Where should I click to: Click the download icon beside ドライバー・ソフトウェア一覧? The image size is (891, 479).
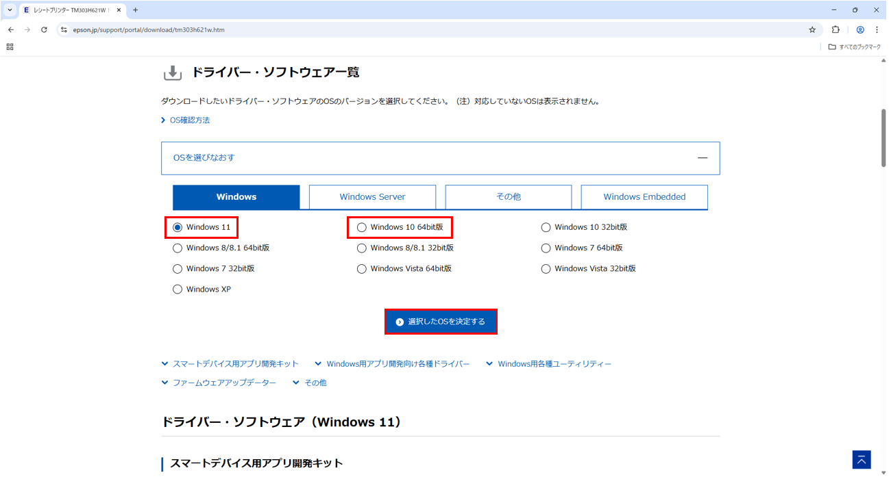[172, 73]
